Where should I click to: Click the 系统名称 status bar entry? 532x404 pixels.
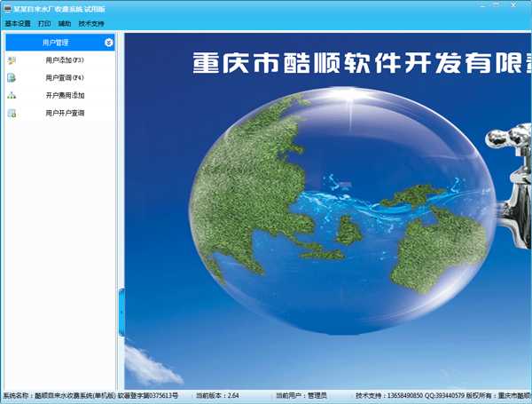tap(90, 395)
